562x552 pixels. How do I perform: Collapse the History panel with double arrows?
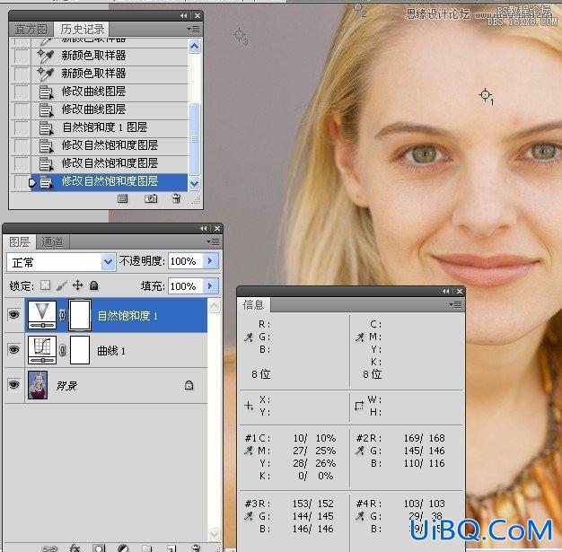183,16
